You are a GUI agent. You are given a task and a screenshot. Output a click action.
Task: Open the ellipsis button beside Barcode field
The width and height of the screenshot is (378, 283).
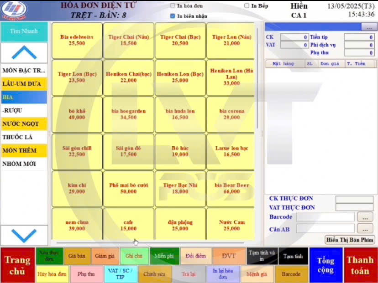coord(365,217)
